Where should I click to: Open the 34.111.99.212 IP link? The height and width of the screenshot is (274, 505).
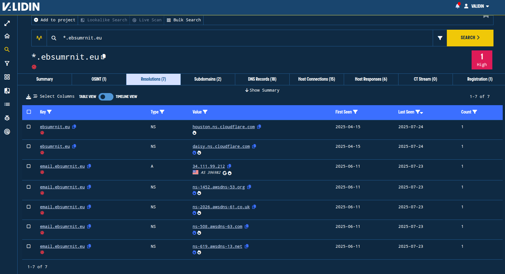pos(209,166)
